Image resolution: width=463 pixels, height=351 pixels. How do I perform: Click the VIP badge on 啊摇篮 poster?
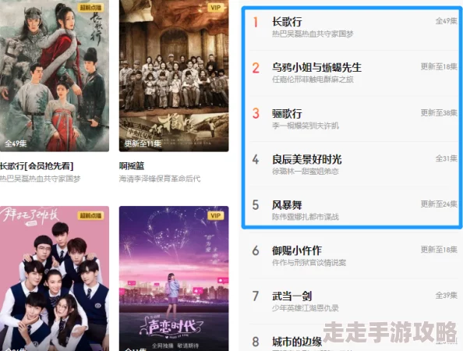(216, 7)
